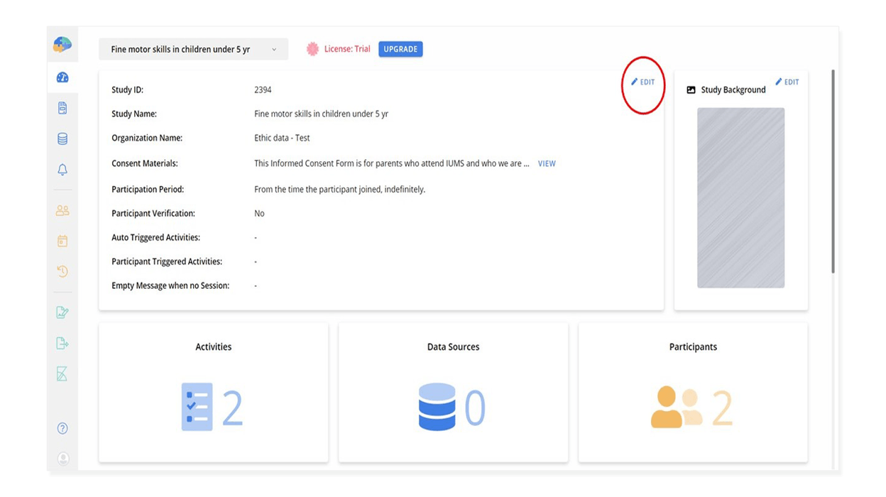Open the calendar icon in sidebar
The height and width of the screenshot is (497, 886).
(62, 241)
